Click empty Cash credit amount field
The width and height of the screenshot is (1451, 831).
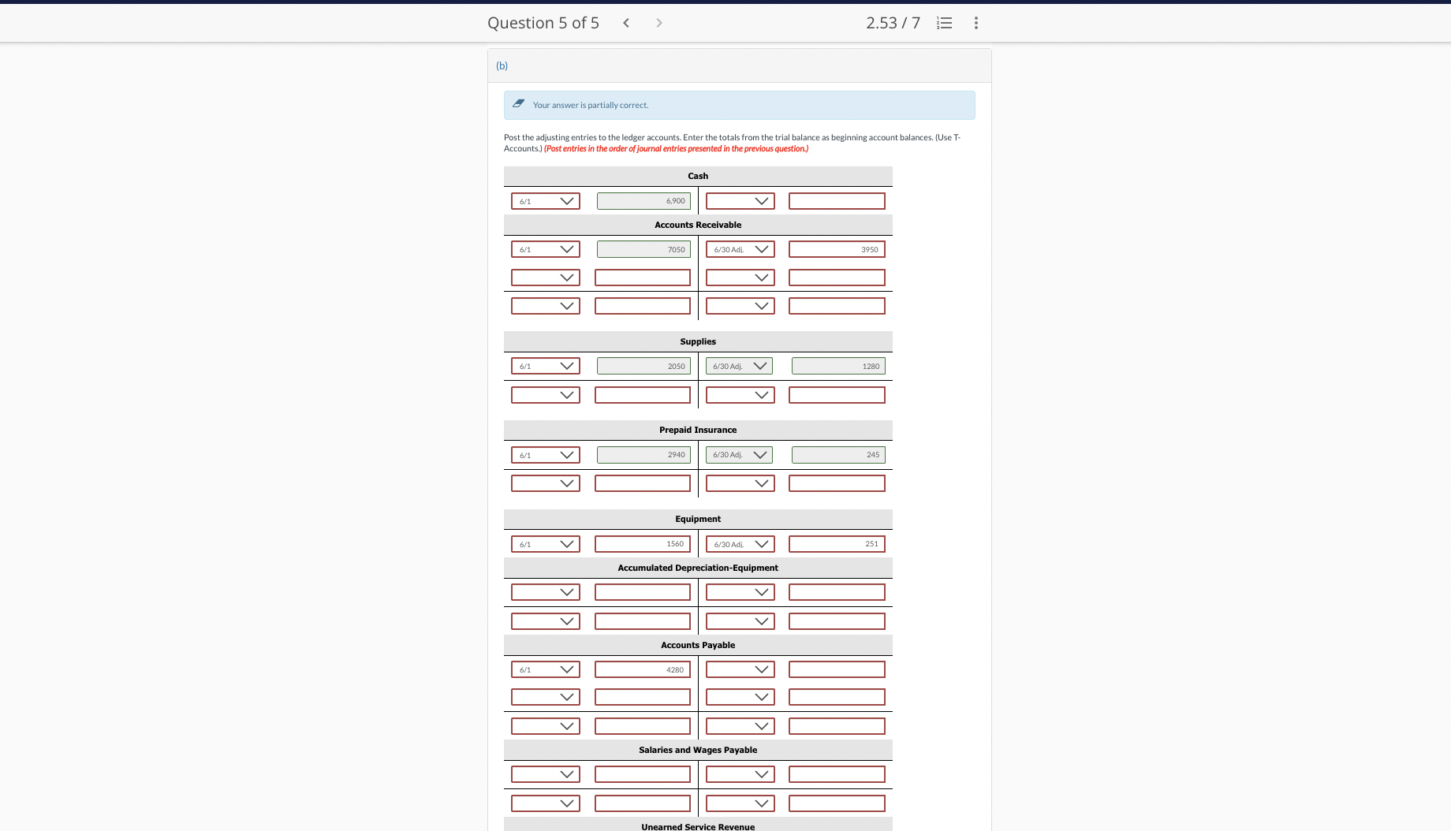point(837,201)
